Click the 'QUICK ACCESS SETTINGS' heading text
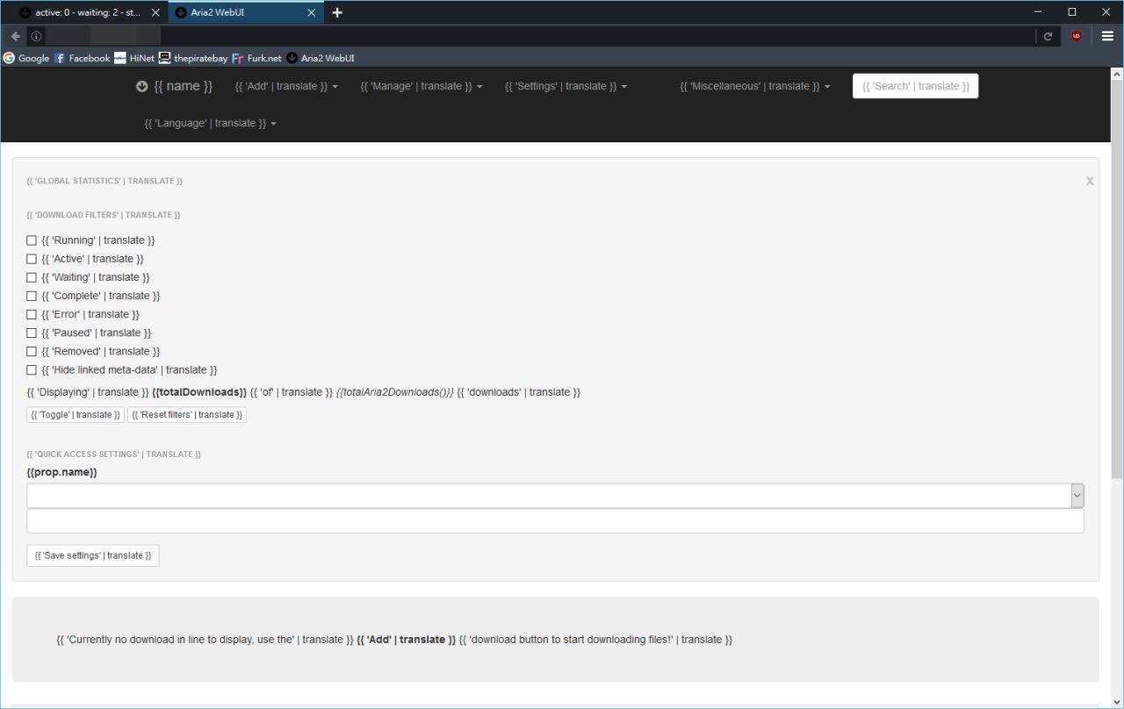This screenshot has width=1124, height=709. click(114, 455)
